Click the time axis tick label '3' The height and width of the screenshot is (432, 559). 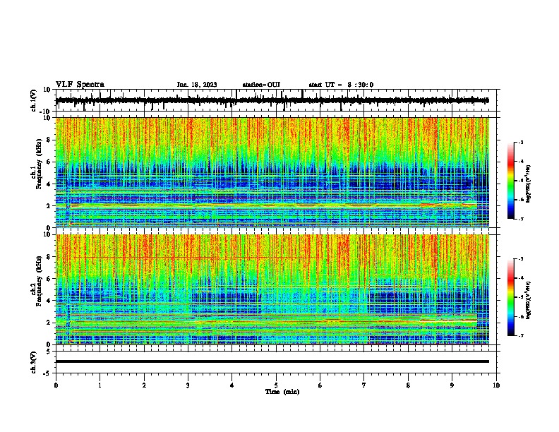[x=188, y=385]
